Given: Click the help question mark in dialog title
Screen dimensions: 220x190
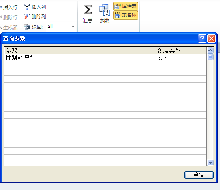Looking at the screenshot, I should [x=202, y=38].
